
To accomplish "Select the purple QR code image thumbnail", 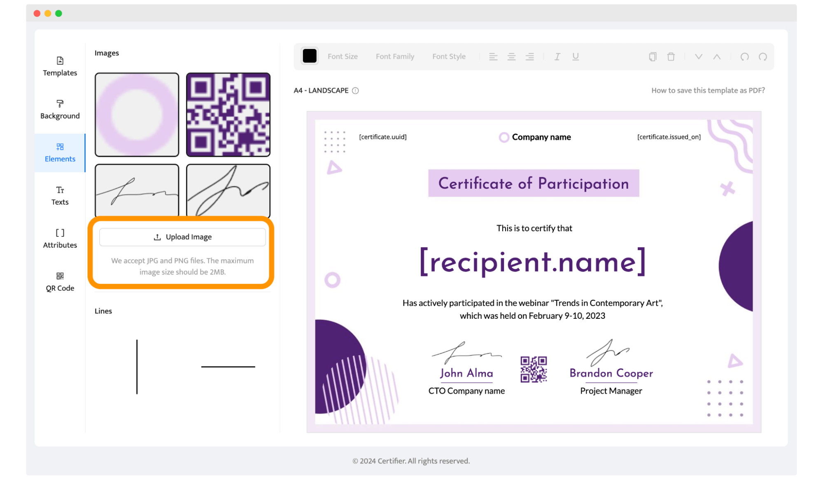I will point(228,115).
